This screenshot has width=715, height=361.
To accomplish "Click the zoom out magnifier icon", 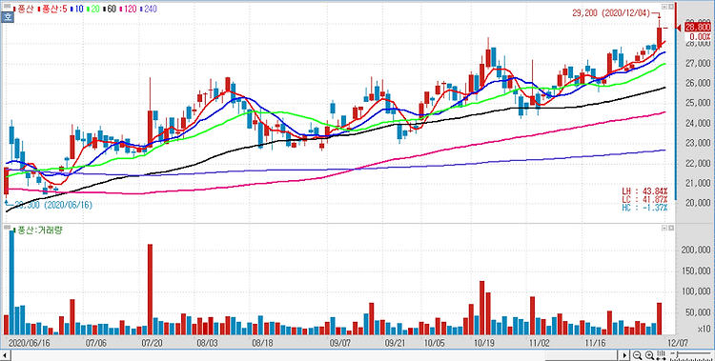I will pyautogui.click(x=637, y=355).
